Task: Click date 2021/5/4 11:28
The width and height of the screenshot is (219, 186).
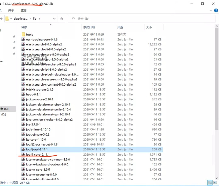Action: [94, 129]
